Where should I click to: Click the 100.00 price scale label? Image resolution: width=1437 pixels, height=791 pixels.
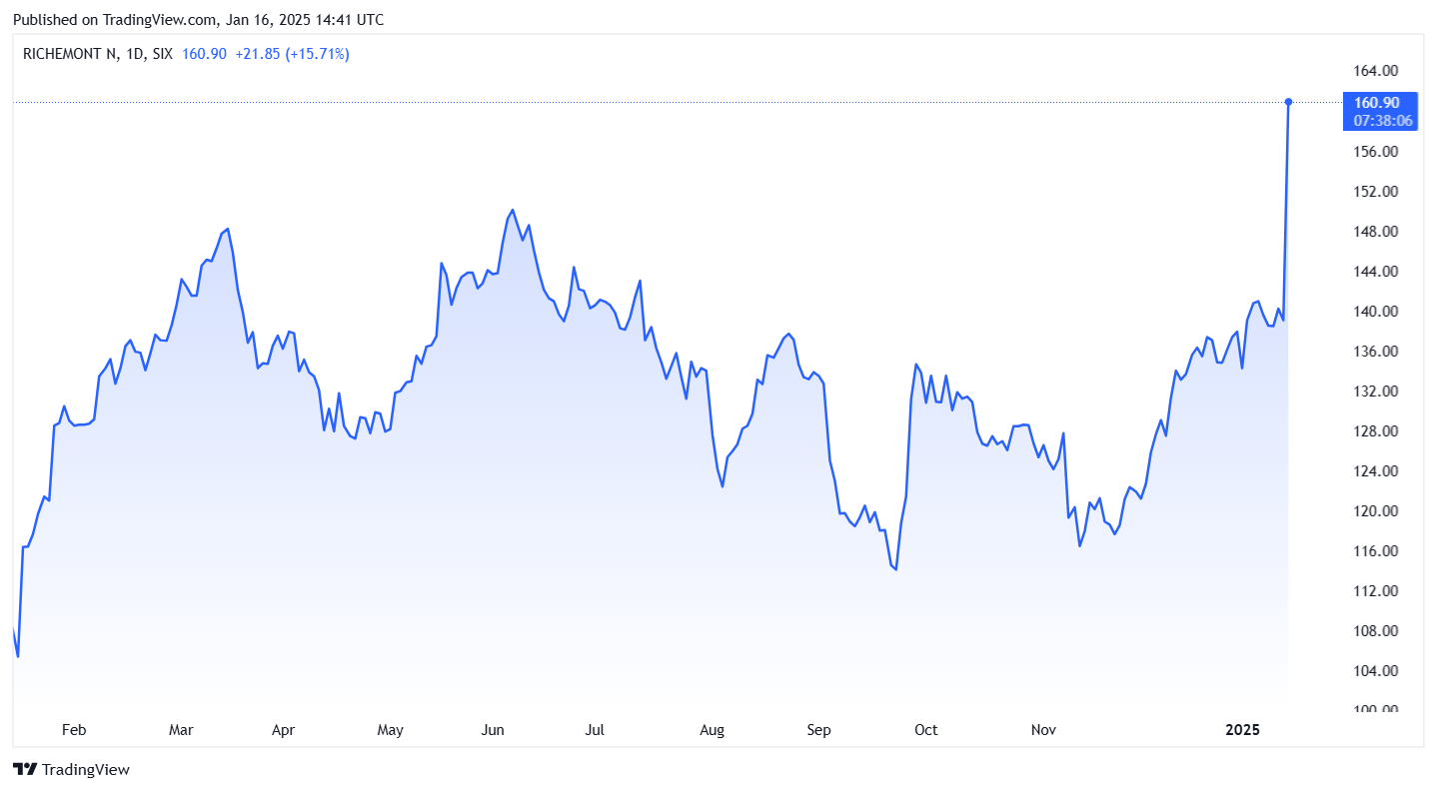click(1375, 710)
